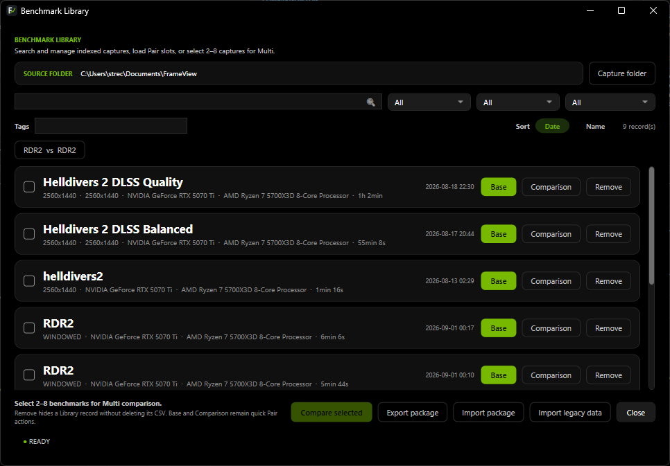Set Helldivers 2 DLSS Quality as Comparison
The height and width of the screenshot is (466, 670).
pos(551,187)
